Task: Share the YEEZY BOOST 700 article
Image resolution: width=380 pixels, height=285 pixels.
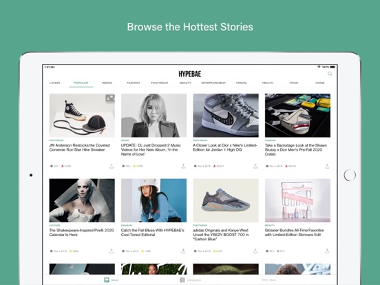Action: (x=255, y=251)
